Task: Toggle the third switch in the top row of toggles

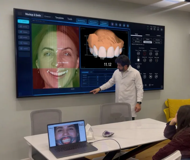Action: (151, 54)
